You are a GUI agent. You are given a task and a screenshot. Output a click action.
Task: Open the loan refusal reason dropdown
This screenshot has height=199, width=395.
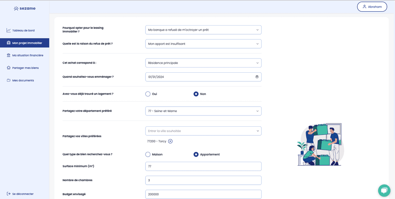coord(203,44)
